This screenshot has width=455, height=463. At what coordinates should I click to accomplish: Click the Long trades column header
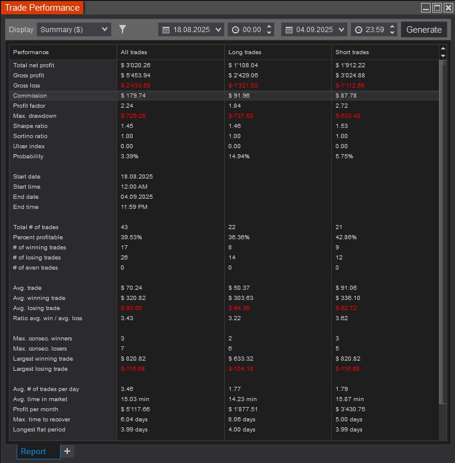click(x=244, y=52)
